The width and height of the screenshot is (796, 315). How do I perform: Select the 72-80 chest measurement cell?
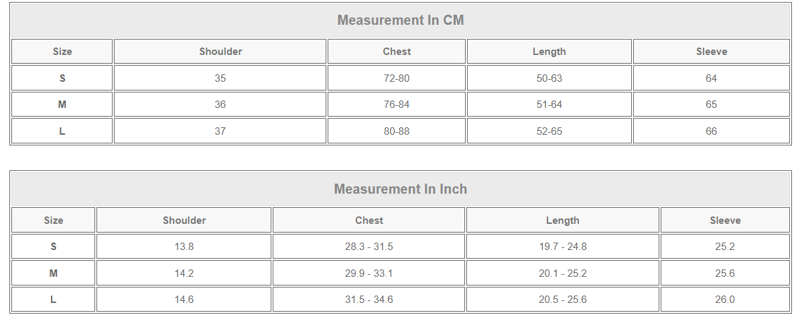tap(397, 78)
